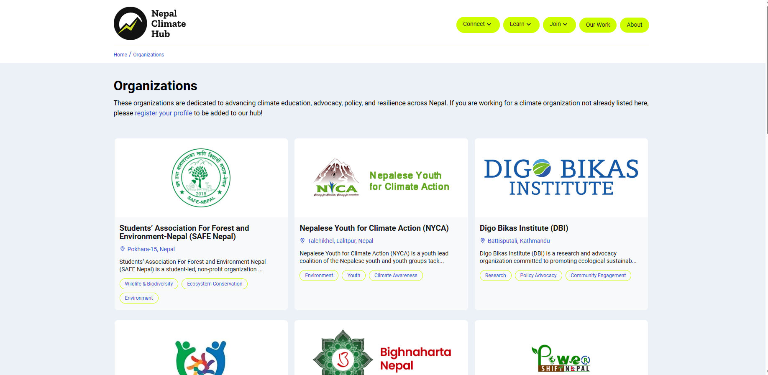Click the Home breadcrumb link
768x375 pixels.
[120, 55]
